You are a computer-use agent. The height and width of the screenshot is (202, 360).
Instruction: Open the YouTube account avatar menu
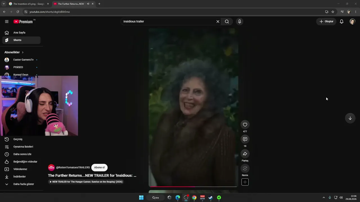click(352, 22)
